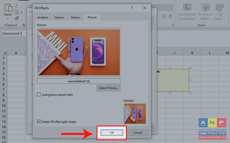Click comment box top-right corner handle
Screen dimensions: 230x143
tap(190, 68)
